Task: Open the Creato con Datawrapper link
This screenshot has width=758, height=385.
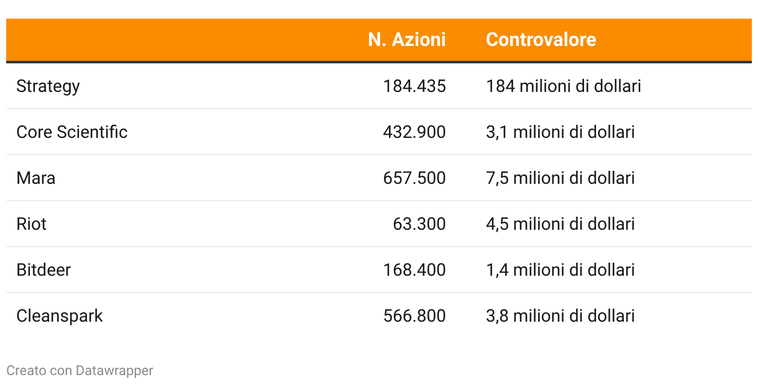Action: [x=80, y=371]
